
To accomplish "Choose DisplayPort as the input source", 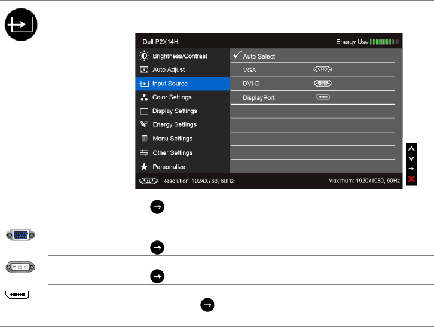I will point(313,97).
